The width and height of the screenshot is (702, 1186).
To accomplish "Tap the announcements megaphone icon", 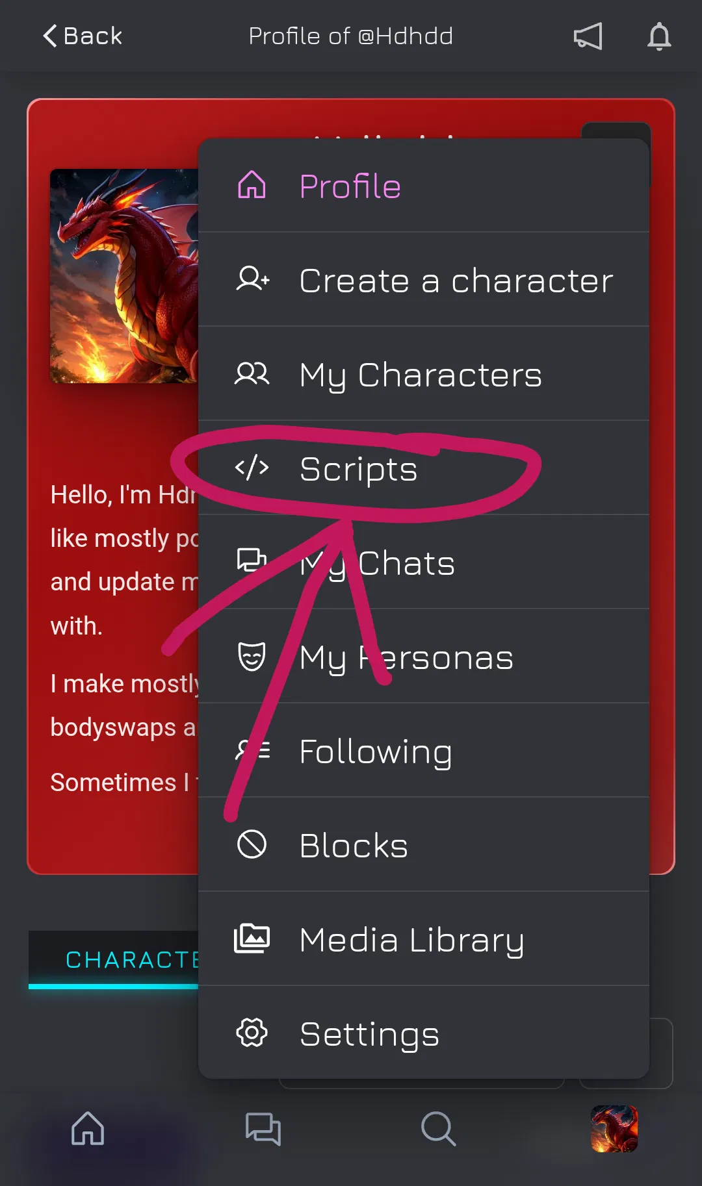I will click(588, 36).
